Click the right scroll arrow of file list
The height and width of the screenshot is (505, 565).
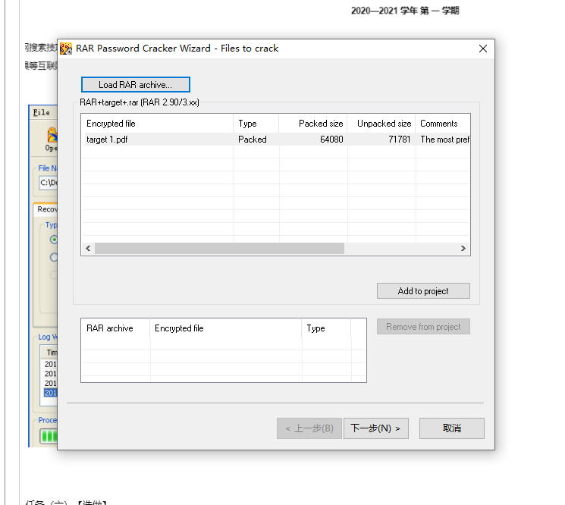click(463, 248)
